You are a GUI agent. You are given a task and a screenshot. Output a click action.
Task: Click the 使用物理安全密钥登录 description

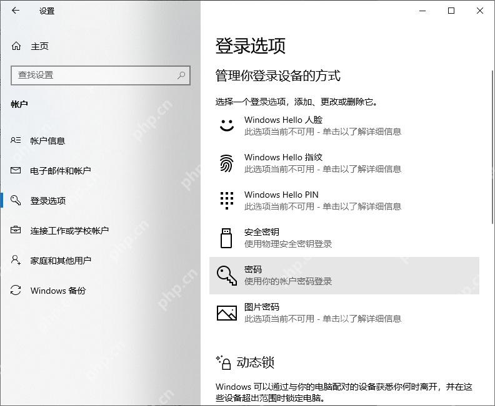(288, 244)
